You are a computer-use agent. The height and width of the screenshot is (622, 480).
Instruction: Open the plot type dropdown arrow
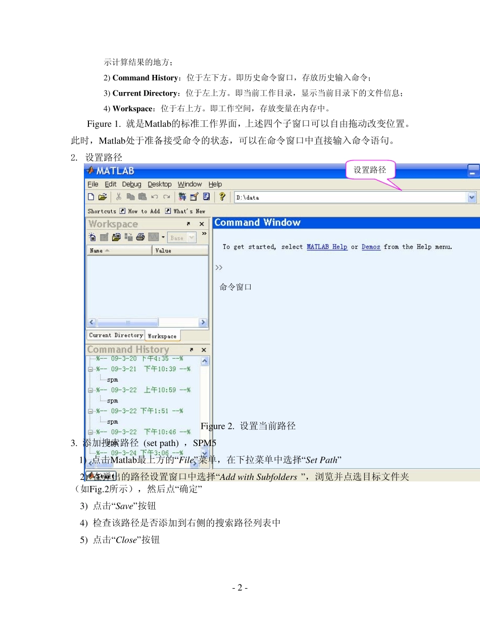click(x=163, y=237)
